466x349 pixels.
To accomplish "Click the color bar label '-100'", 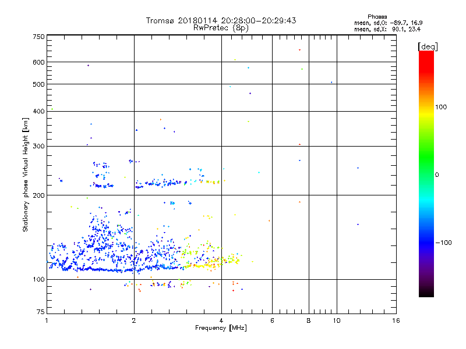I will (x=444, y=243).
